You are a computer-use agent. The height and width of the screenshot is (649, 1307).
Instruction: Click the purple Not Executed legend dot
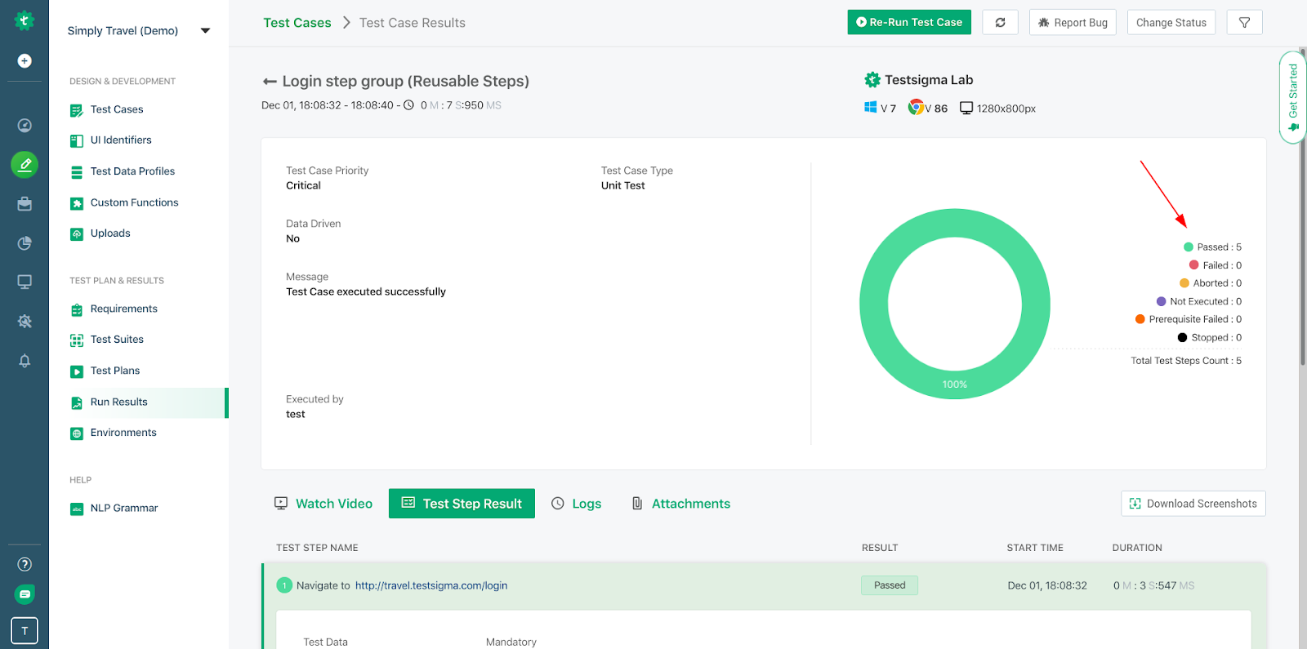pos(1162,301)
